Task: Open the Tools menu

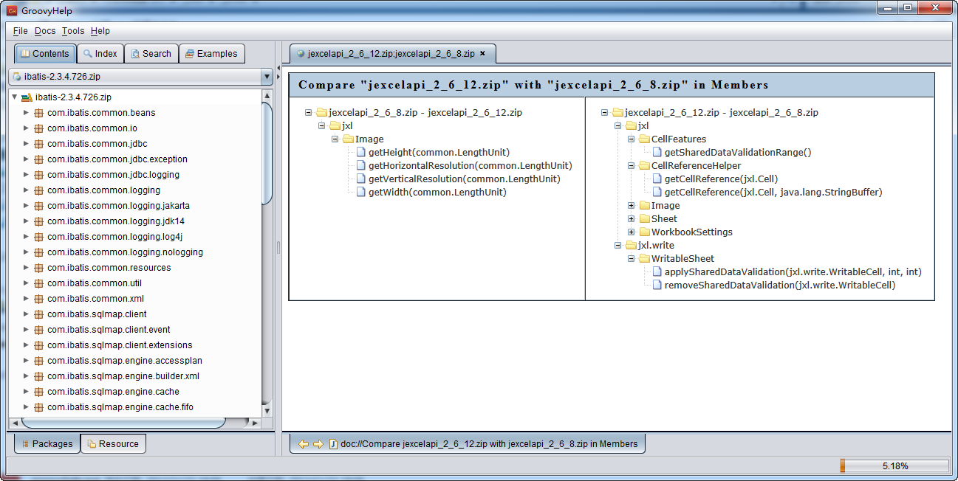Action: pos(73,31)
